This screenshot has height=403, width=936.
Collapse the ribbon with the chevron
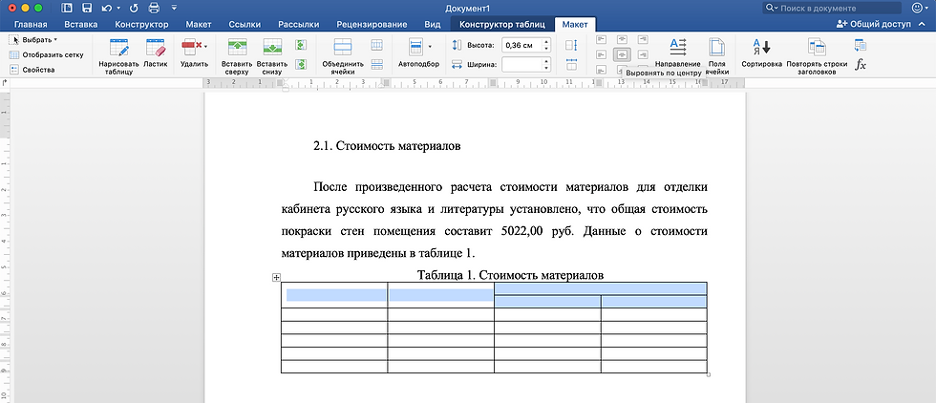(923, 25)
